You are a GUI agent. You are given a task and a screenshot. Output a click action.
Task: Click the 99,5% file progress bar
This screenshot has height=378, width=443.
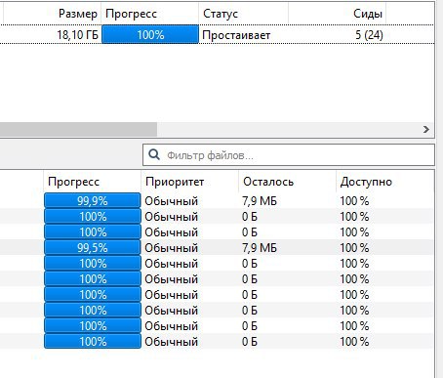click(x=93, y=248)
